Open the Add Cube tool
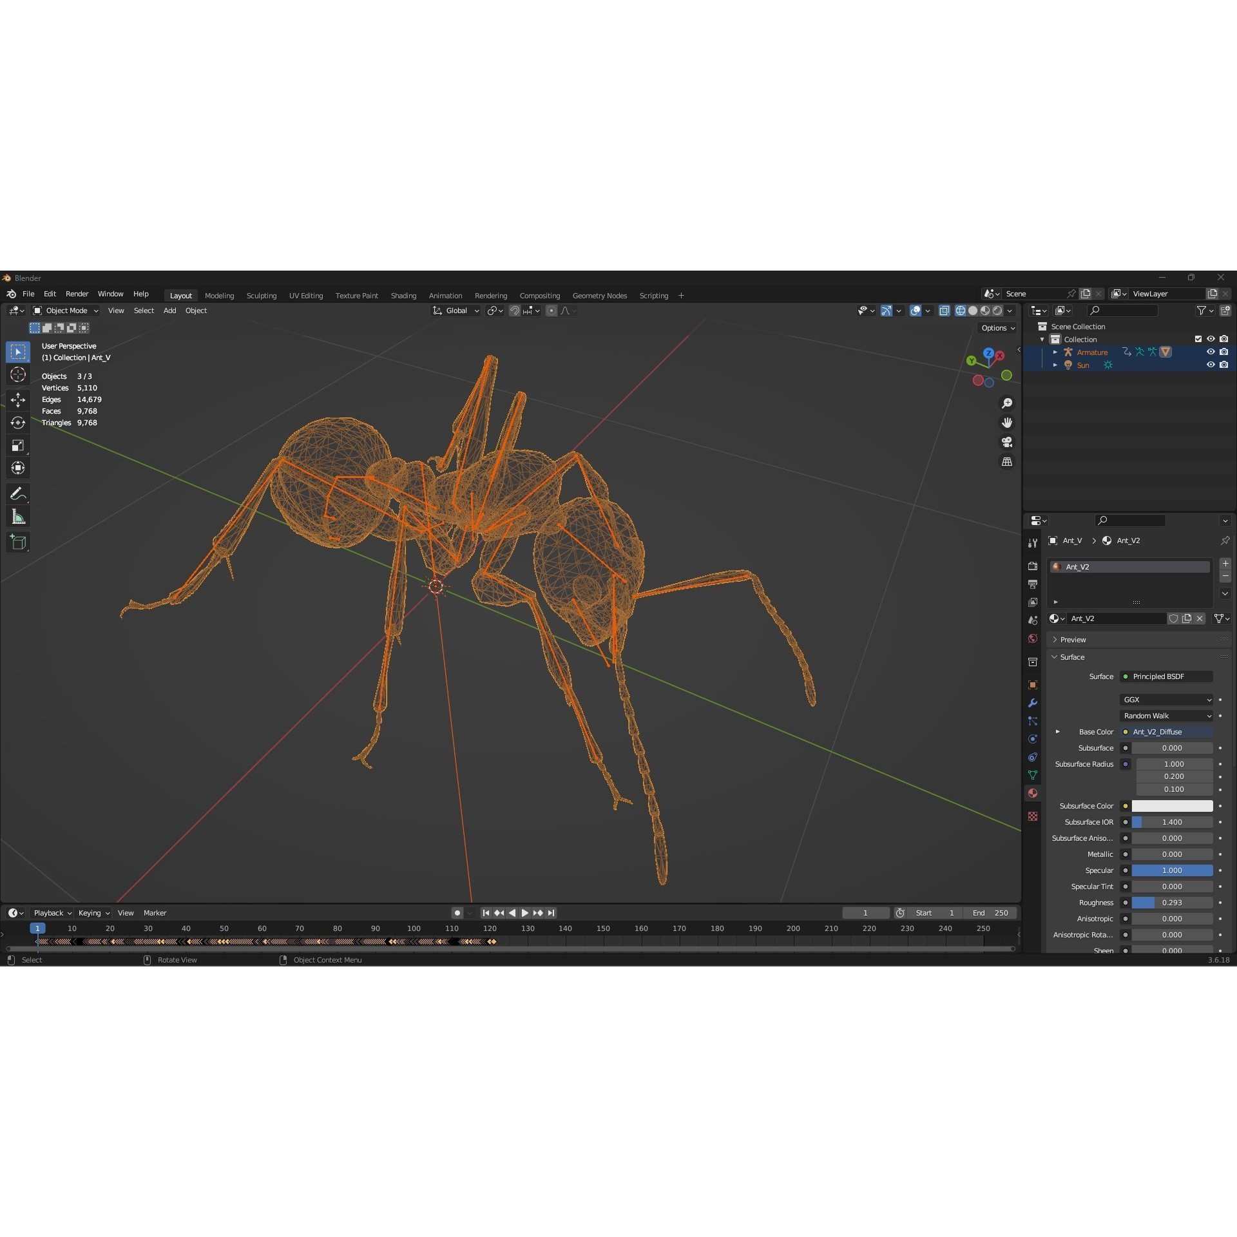Image resolution: width=1237 pixels, height=1237 pixels. click(18, 542)
